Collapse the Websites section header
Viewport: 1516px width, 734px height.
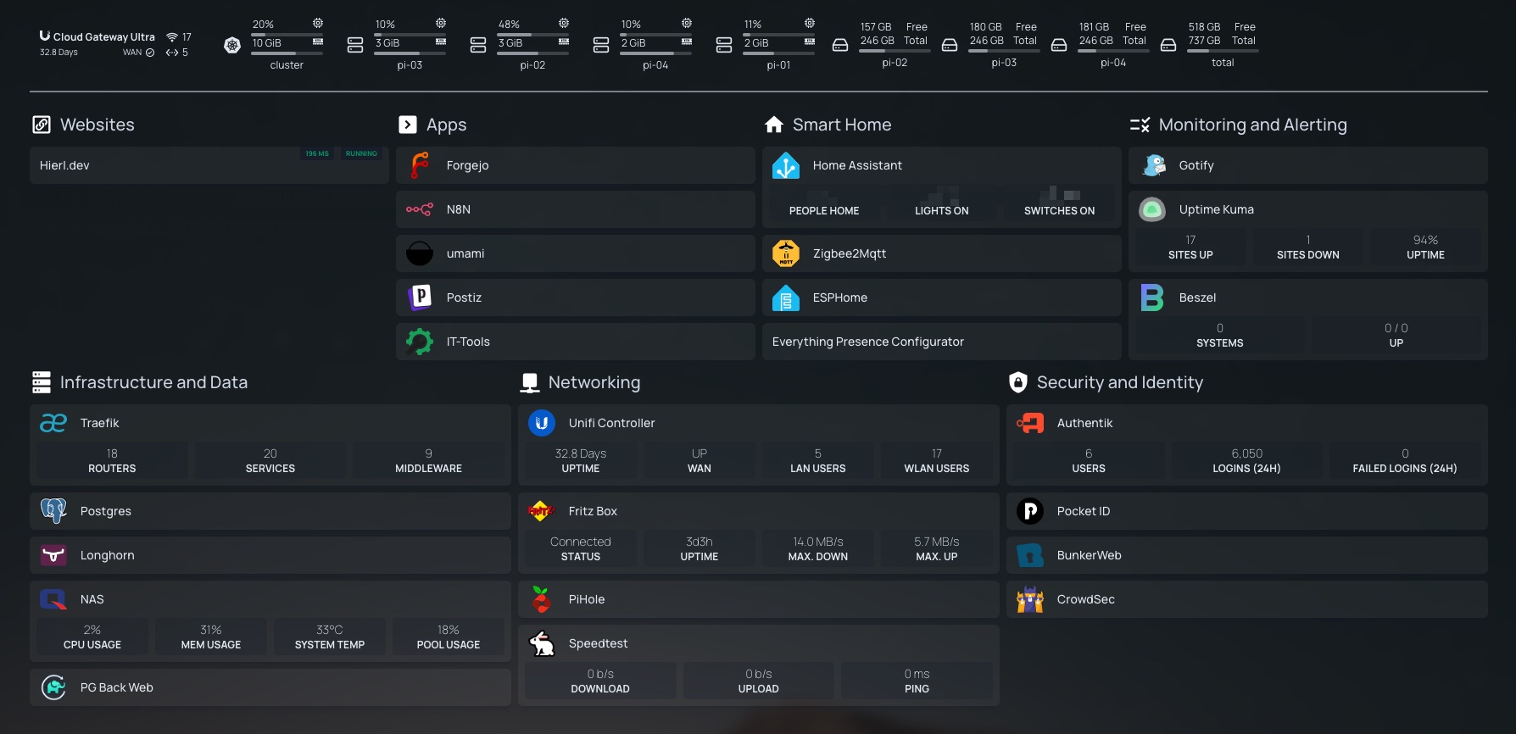tap(83, 125)
